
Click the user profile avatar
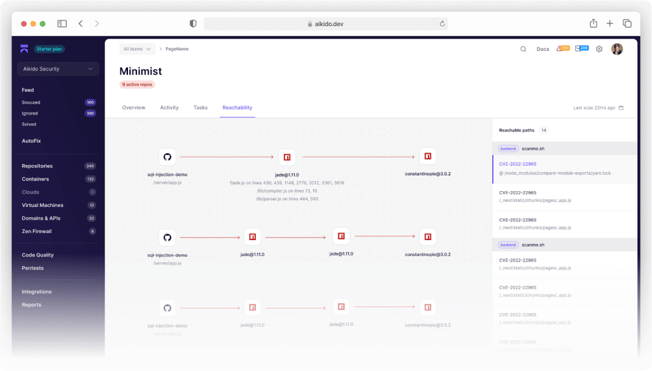point(617,49)
